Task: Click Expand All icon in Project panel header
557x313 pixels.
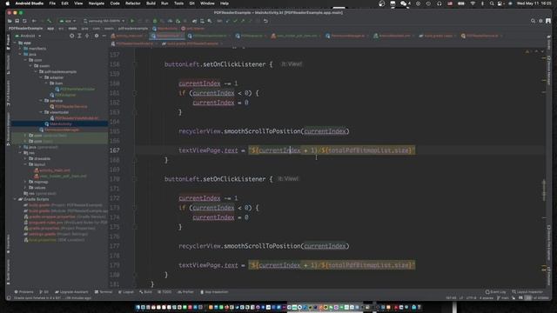Action: 79,36
